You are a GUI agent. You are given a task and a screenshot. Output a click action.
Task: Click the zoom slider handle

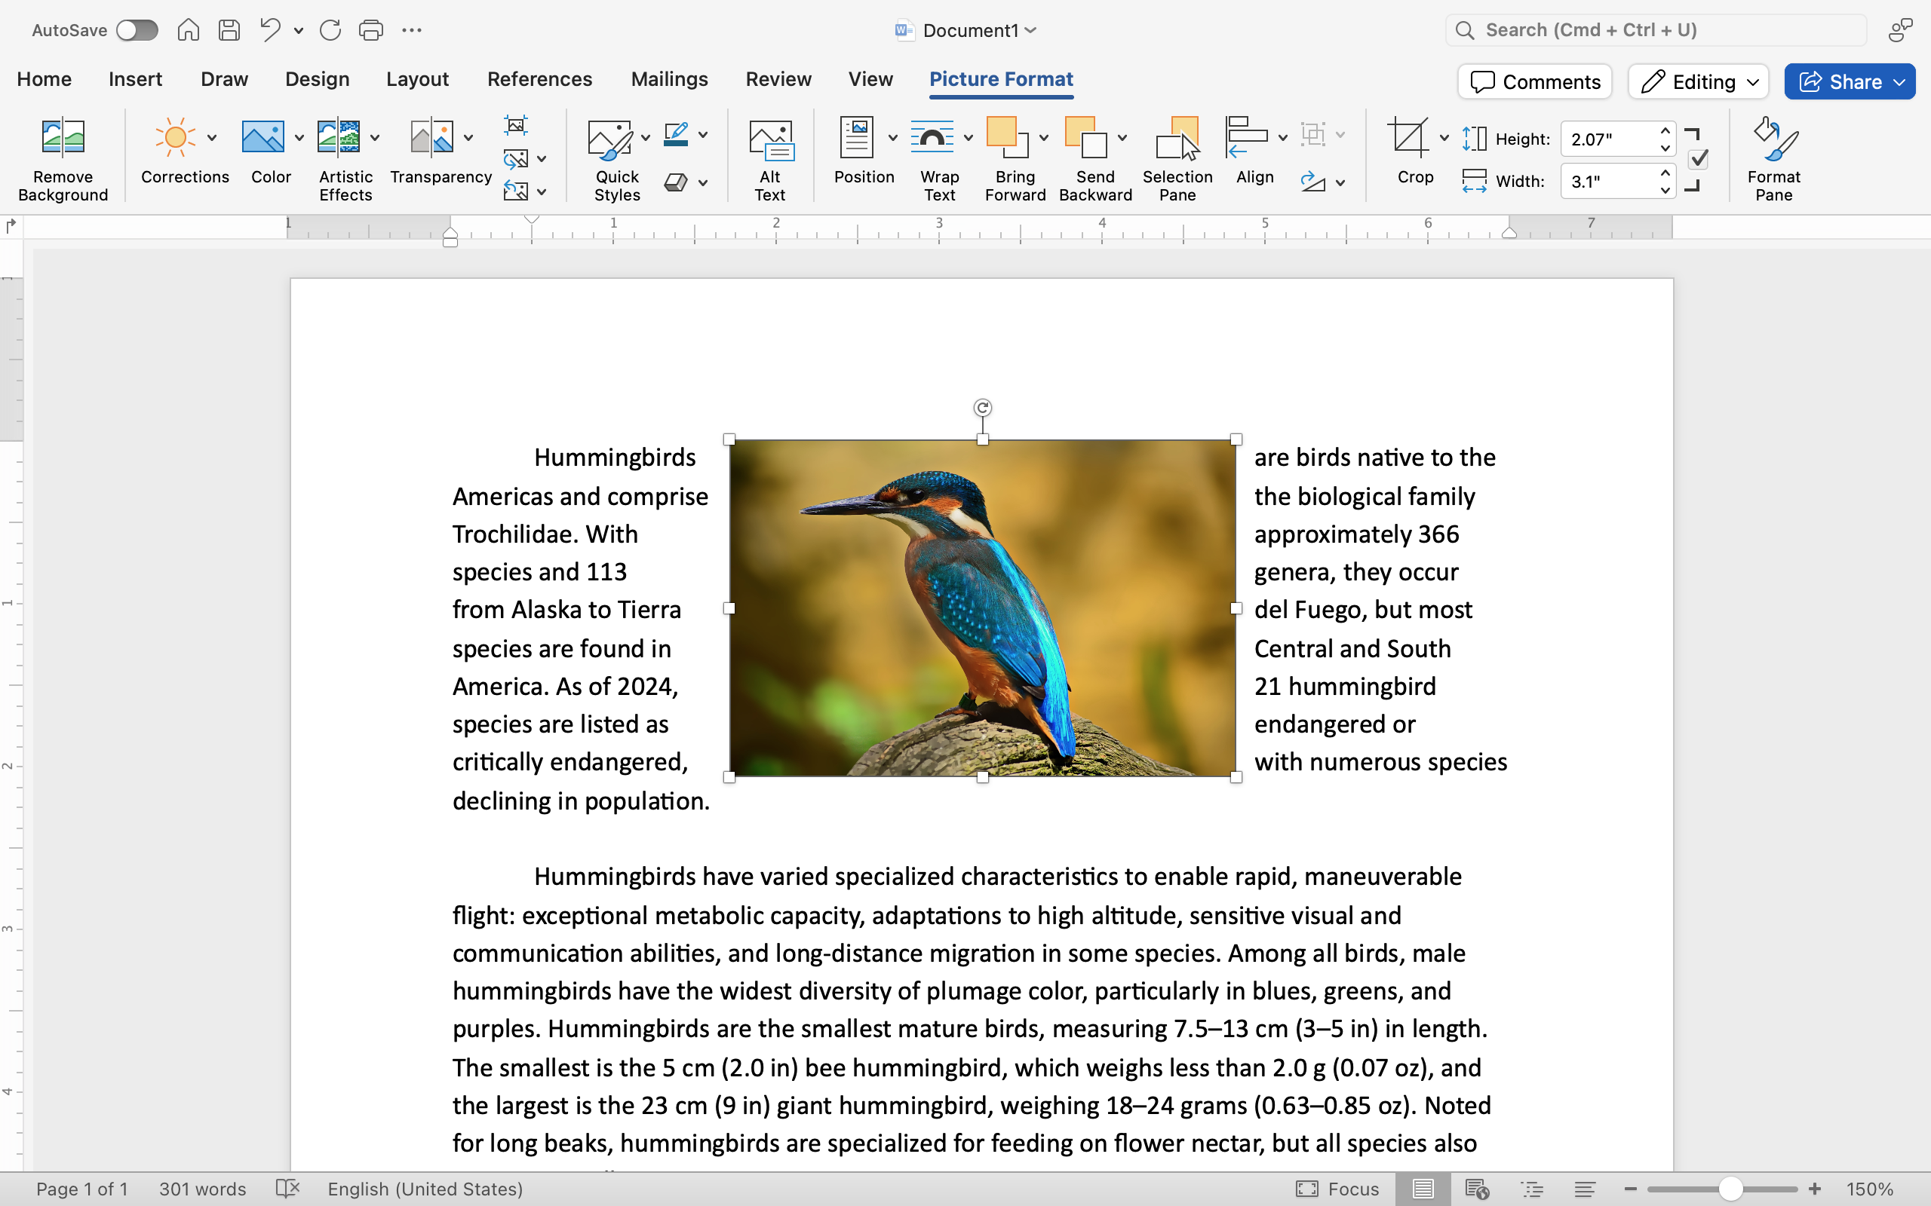click(x=1730, y=1189)
